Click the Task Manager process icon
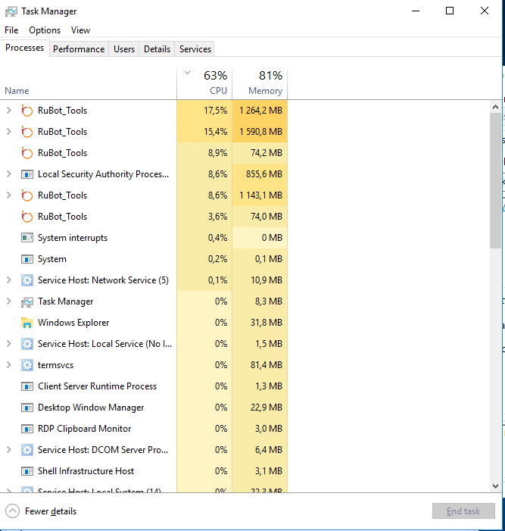The height and width of the screenshot is (531, 505). pos(27,301)
